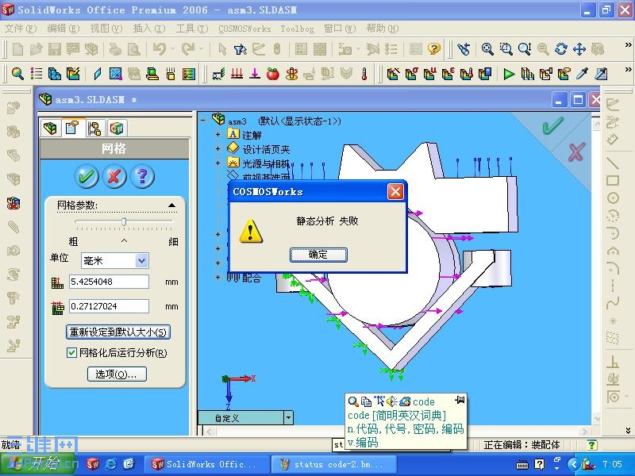Click the speaker icon in dictionary popup
Screen dimensions: 635x476
(391, 401)
